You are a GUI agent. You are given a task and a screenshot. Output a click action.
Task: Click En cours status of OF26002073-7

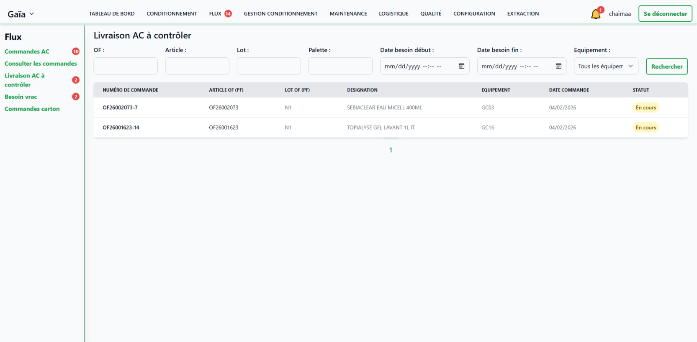coord(646,107)
